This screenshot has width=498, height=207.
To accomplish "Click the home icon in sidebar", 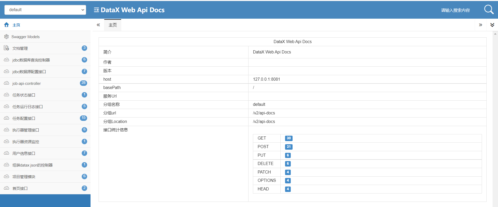I will (x=6, y=25).
